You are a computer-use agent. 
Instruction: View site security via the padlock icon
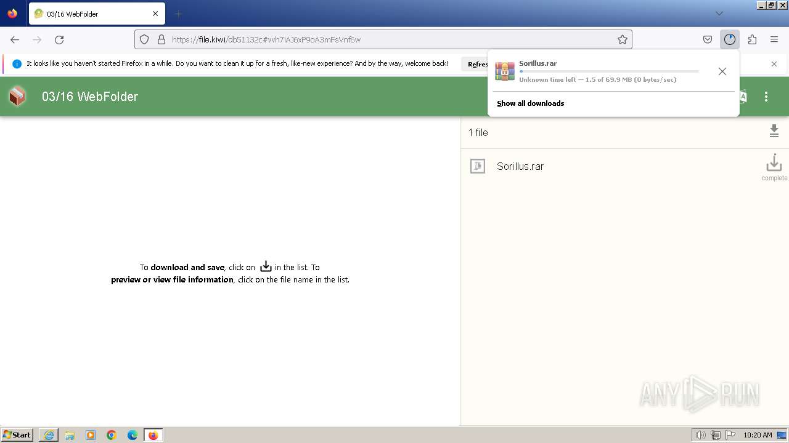161,39
